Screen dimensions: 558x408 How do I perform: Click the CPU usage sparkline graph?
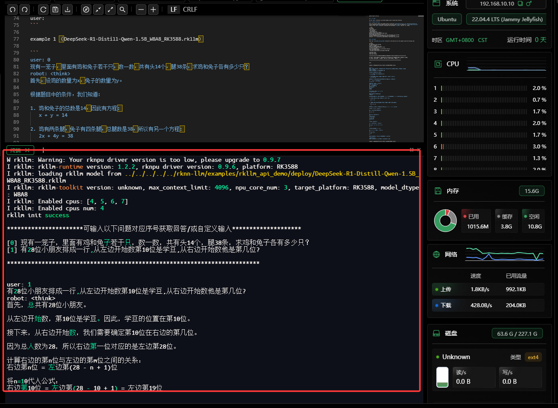(506, 64)
